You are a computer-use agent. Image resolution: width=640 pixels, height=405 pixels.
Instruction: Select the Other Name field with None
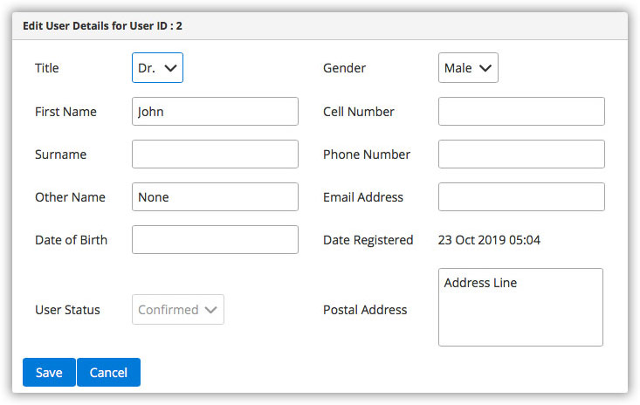click(x=215, y=197)
